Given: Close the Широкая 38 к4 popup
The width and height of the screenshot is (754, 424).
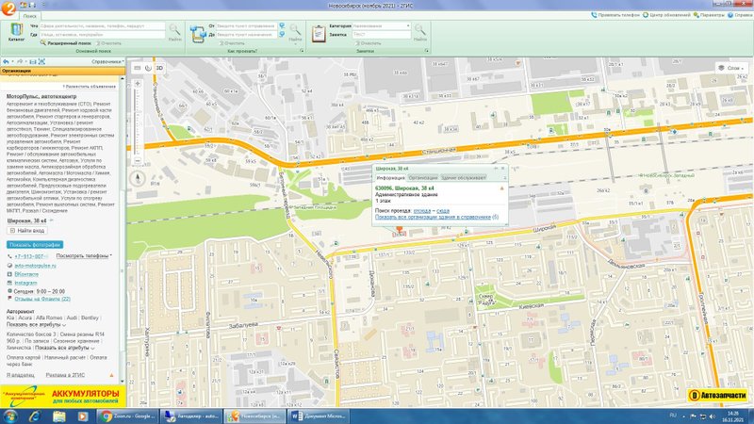Looking at the screenshot, I should coord(503,169).
